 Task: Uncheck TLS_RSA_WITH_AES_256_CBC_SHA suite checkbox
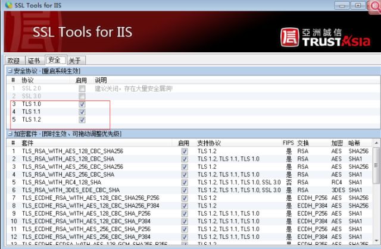tap(185, 175)
